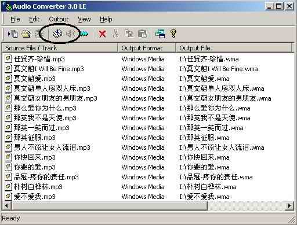Image resolution: width=297 pixels, height=225 pixels.
Task: Click the horizontal scrollbar thumb
Action: coord(109,205)
